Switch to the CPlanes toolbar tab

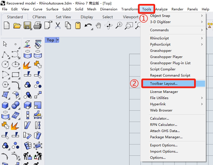[x=39, y=17]
